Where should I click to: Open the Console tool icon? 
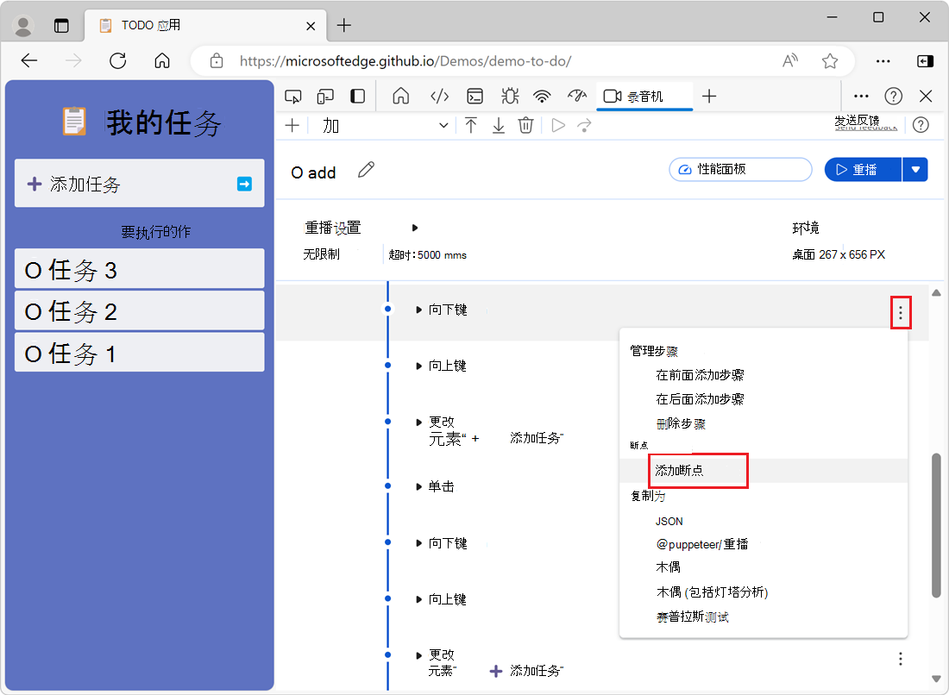(475, 97)
